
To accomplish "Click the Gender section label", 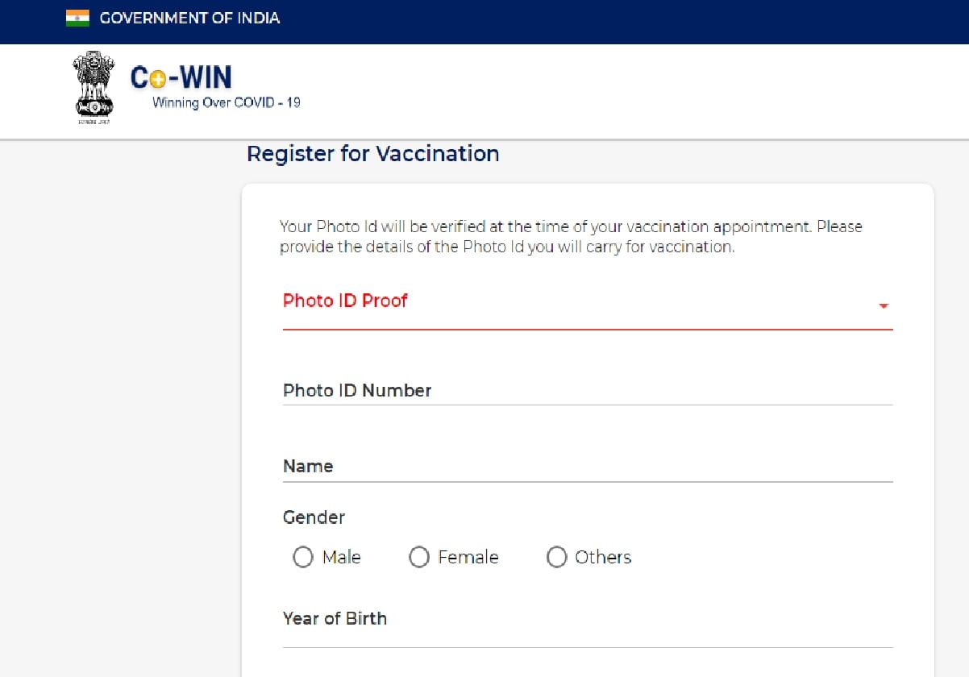I will [314, 517].
